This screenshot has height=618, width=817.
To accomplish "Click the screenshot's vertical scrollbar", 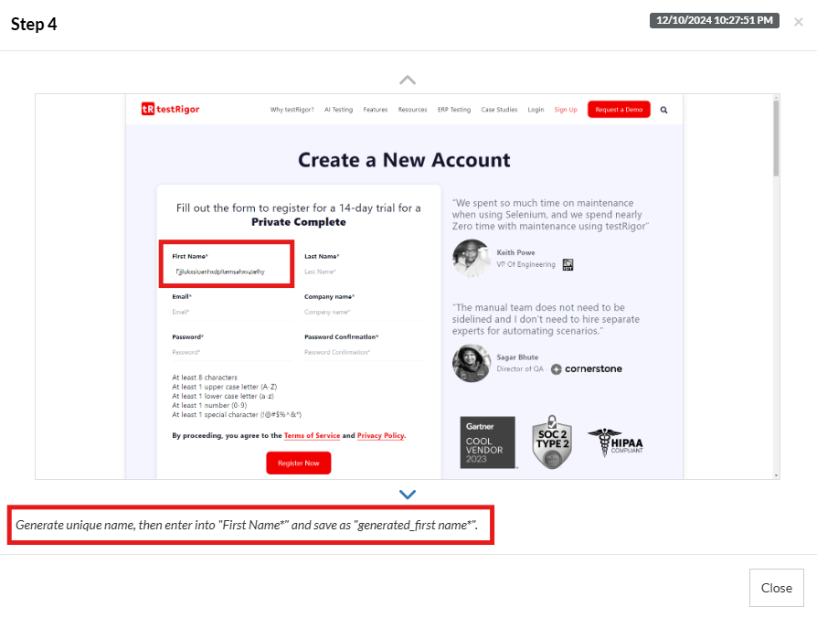I will coord(776,137).
